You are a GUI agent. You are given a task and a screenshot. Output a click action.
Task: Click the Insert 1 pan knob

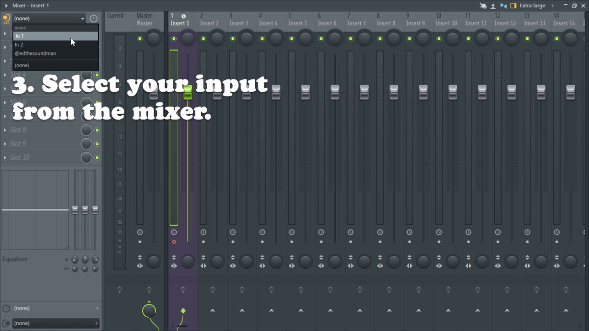pyautogui.click(x=187, y=38)
